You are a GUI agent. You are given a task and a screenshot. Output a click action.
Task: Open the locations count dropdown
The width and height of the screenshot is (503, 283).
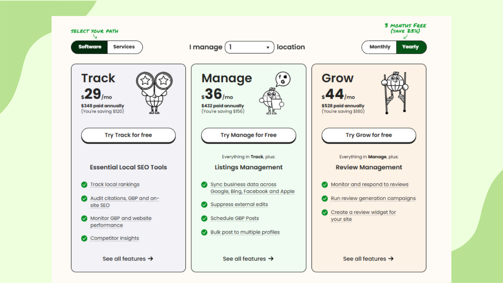coord(250,47)
